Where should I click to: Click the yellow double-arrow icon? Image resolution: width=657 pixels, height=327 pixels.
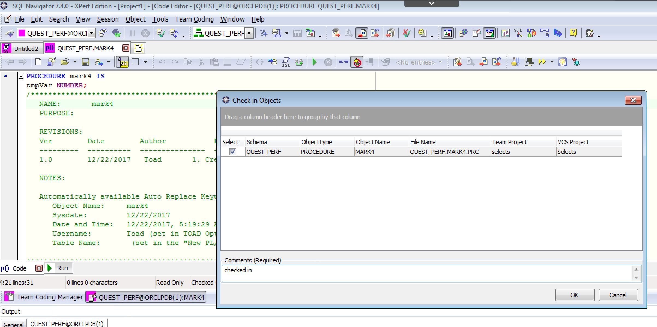pos(542,62)
